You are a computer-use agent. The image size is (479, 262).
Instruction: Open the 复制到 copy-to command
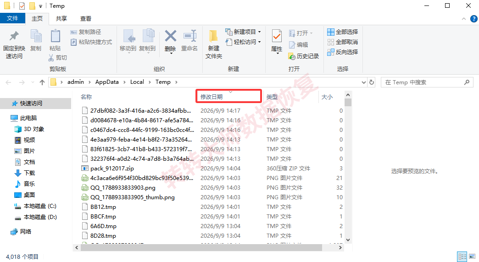click(x=147, y=41)
